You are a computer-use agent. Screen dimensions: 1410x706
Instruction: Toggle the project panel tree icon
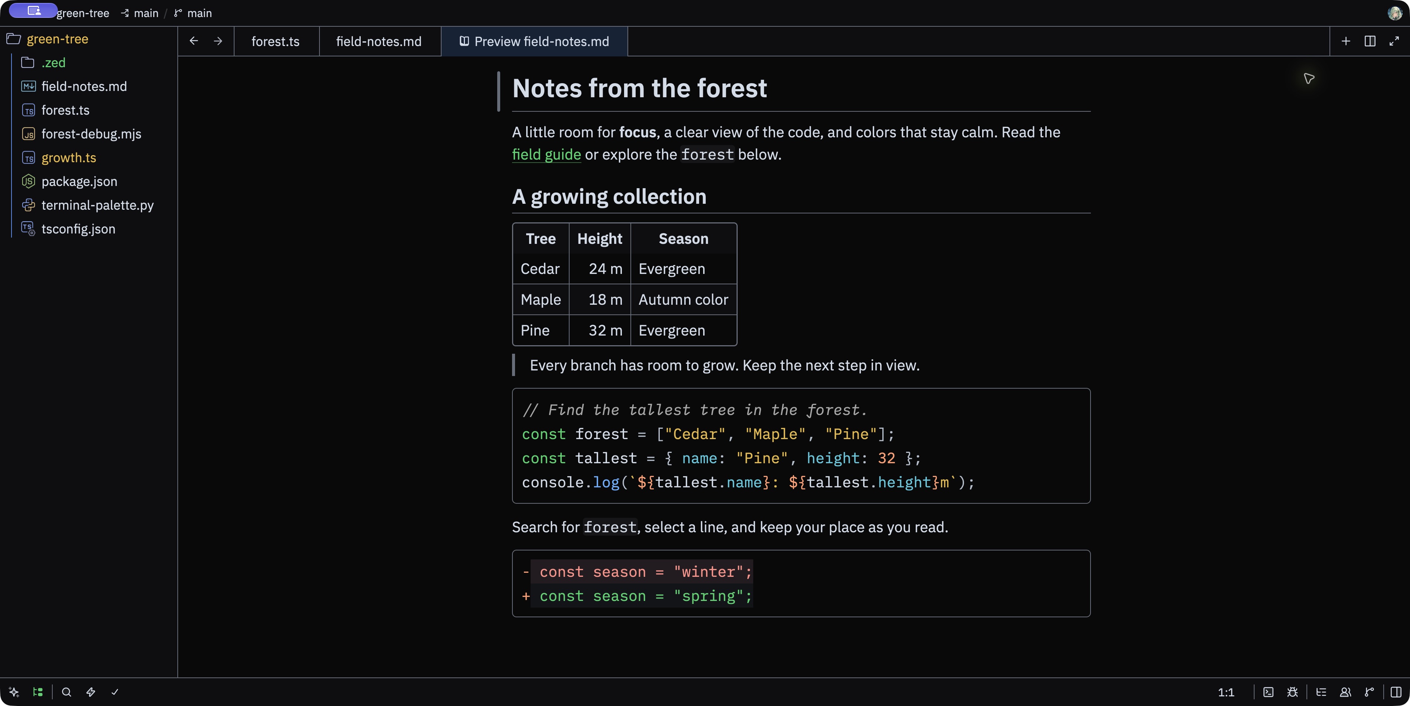point(38,692)
